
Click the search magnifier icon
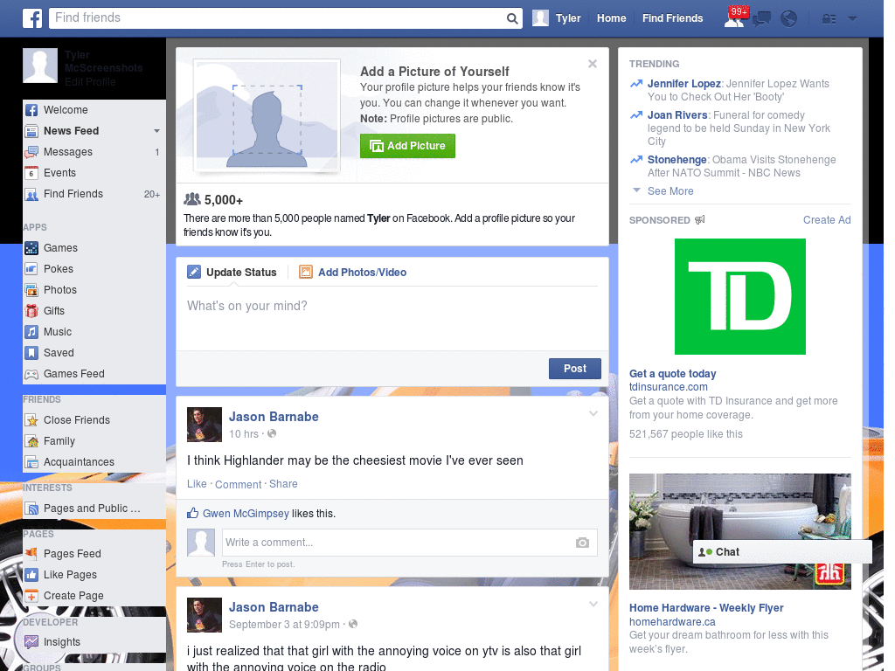click(x=512, y=18)
